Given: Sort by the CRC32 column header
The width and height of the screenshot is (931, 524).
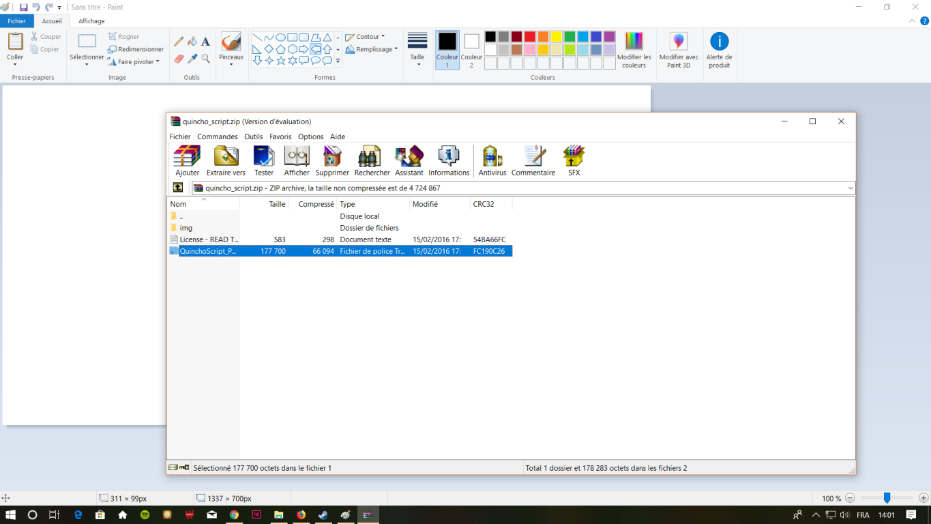Looking at the screenshot, I should [491, 204].
